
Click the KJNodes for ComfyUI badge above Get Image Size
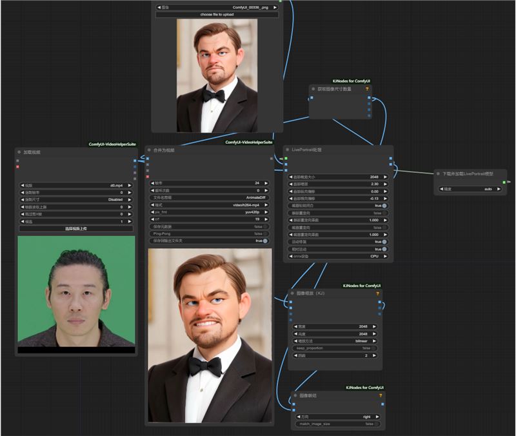(352, 81)
